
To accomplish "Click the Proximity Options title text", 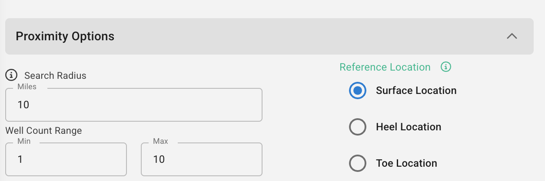I will [x=65, y=36].
